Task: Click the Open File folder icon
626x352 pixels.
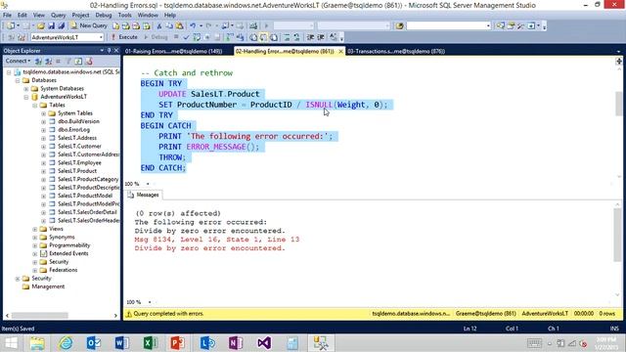Action: 41,25
